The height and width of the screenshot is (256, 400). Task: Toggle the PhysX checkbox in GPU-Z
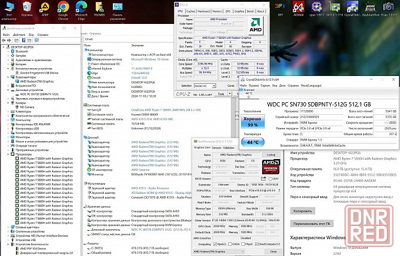click(243, 244)
